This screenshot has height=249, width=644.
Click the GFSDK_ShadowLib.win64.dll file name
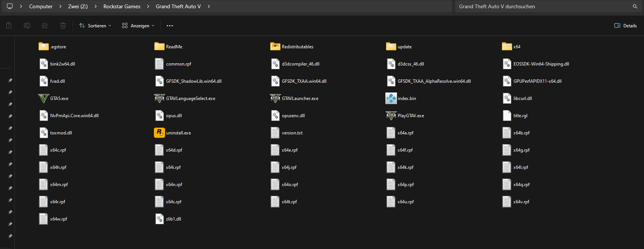(x=194, y=81)
